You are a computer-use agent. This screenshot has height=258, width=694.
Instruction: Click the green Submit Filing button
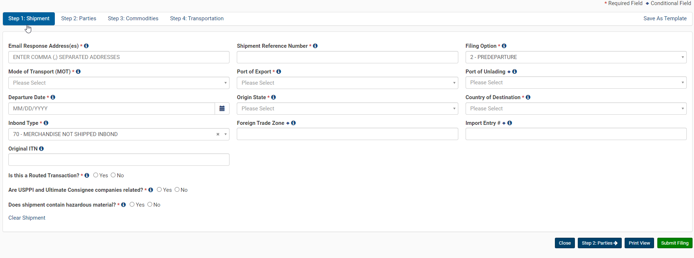click(674, 243)
